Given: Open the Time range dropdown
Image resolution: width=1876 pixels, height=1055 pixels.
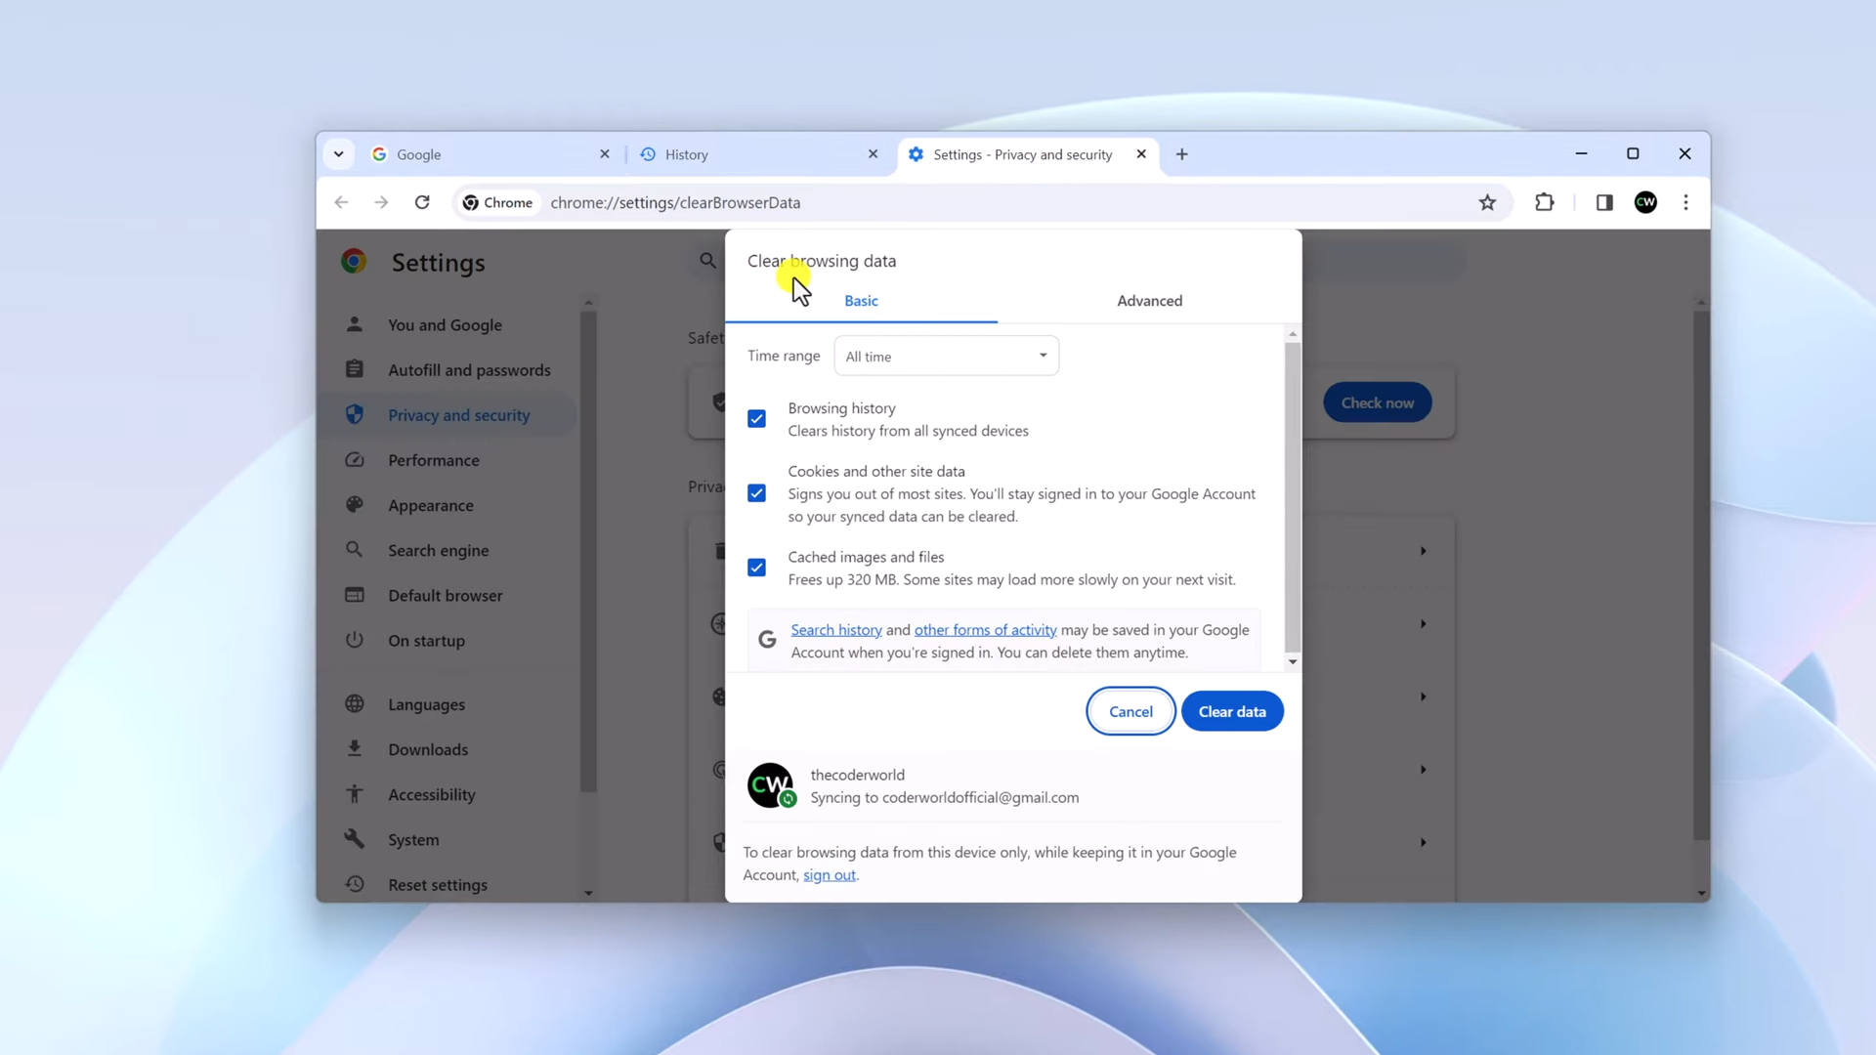Looking at the screenshot, I should (x=946, y=356).
